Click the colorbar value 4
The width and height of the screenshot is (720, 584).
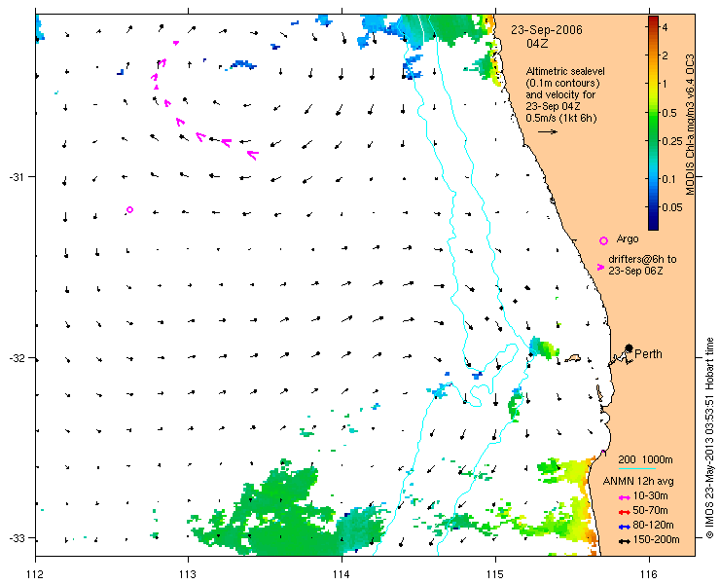665,27
